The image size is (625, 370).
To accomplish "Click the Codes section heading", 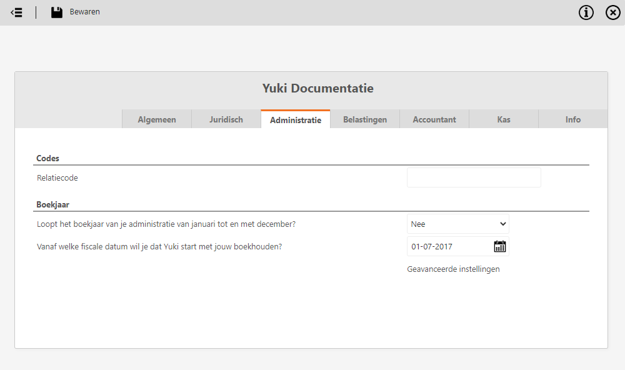I will (47, 158).
